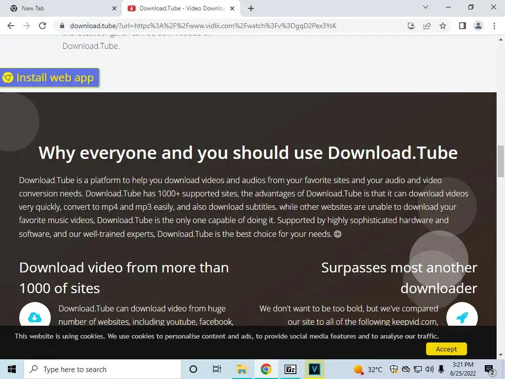Open network settings tray icon
Screen dimensions: 505x379
418,369
